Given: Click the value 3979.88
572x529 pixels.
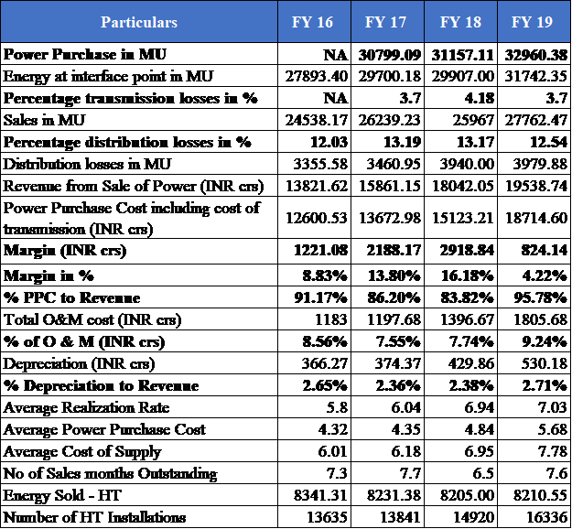Looking at the screenshot, I should pyautogui.click(x=540, y=164).
